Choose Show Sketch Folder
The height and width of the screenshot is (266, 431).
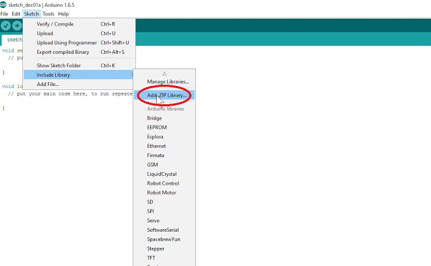pyautogui.click(x=79, y=66)
